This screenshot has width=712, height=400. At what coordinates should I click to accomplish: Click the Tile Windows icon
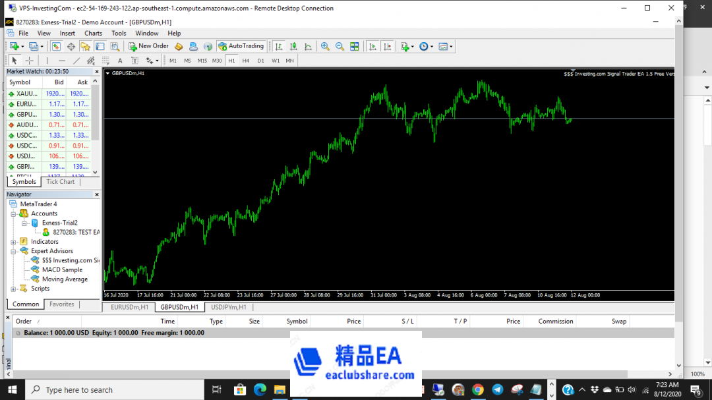(354, 46)
